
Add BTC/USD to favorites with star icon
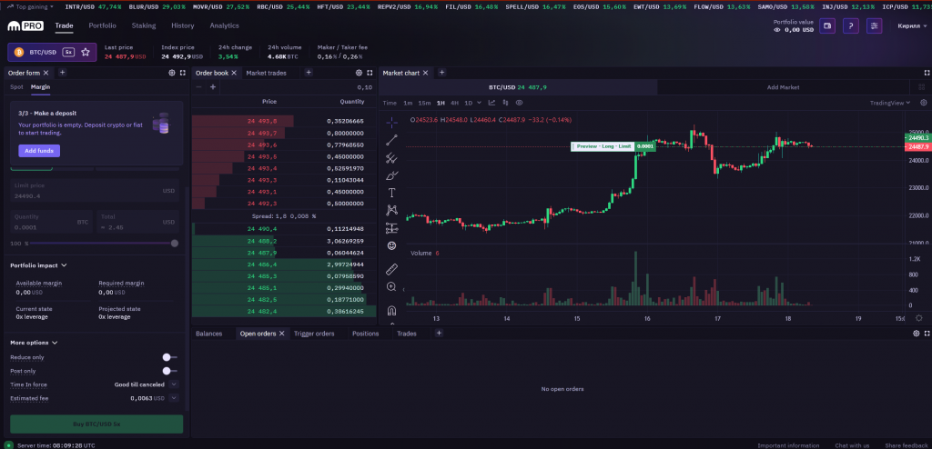86,53
